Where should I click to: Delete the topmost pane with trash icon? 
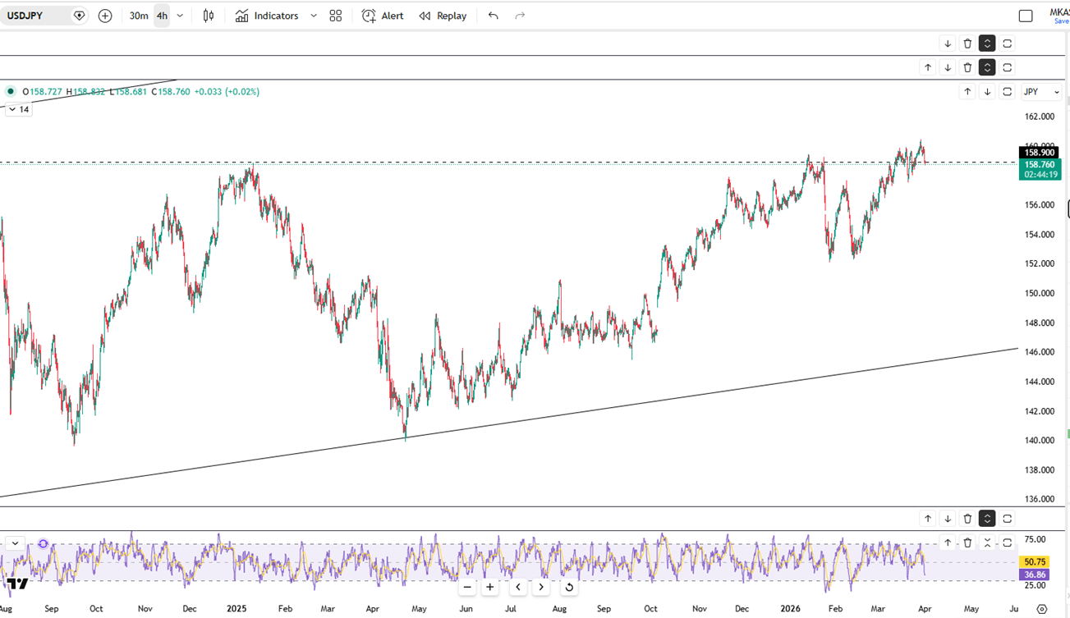click(x=967, y=43)
